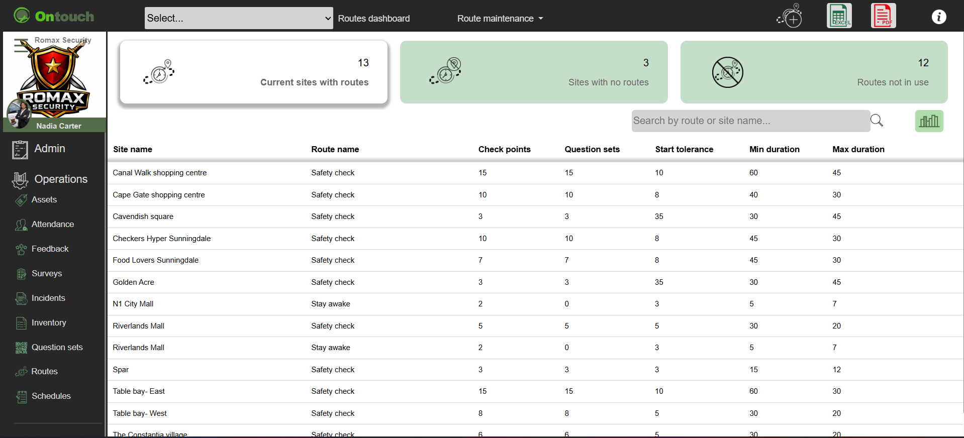Image resolution: width=964 pixels, height=438 pixels.
Task: Open the green bar chart view
Action: pyautogui.click(x=928, y=121)
